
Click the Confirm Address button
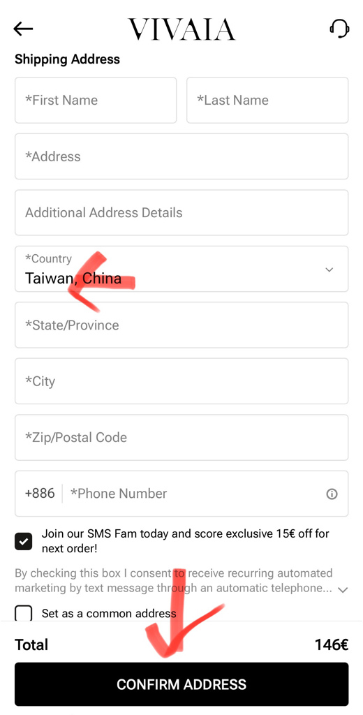click(x=181, y=684)
